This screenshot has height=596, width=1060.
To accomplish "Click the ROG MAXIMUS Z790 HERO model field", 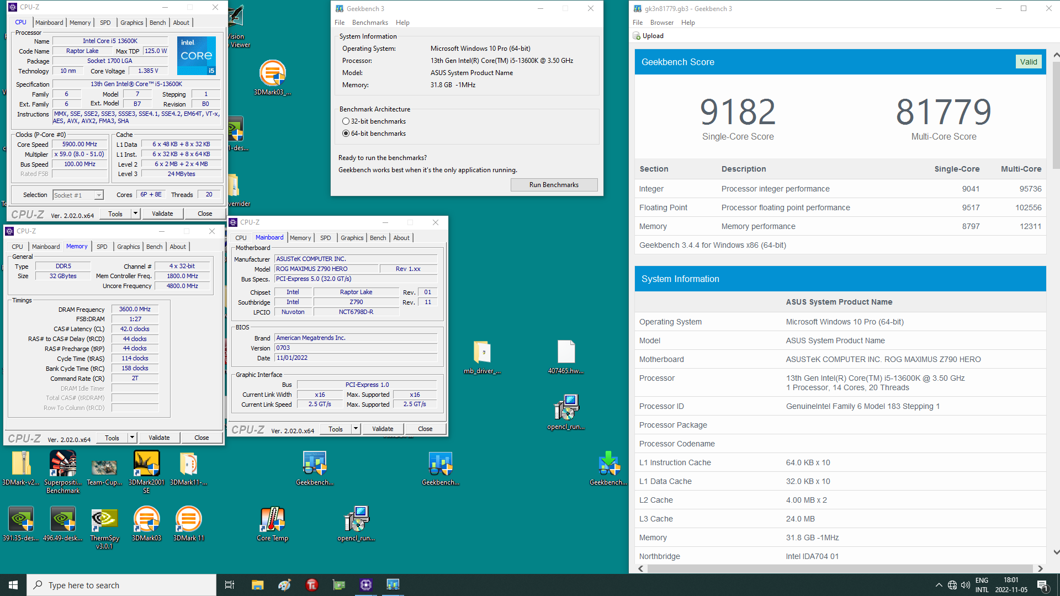I will (326, 269).
